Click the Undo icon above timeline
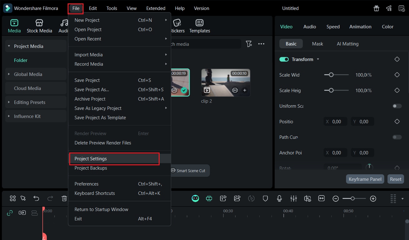Image resolution: width=409 pixels, height=240 pixels. pyautogui.click(x=36, y=198)
